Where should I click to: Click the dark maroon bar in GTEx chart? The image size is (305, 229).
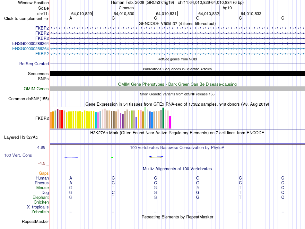57,119
